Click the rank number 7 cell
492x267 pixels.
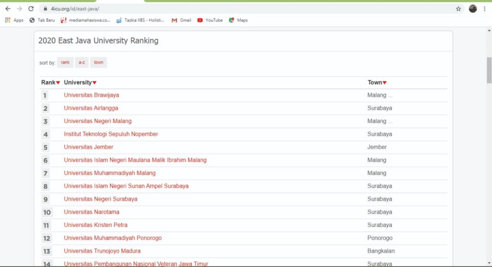pyautogui.click(x=45, y=173)
